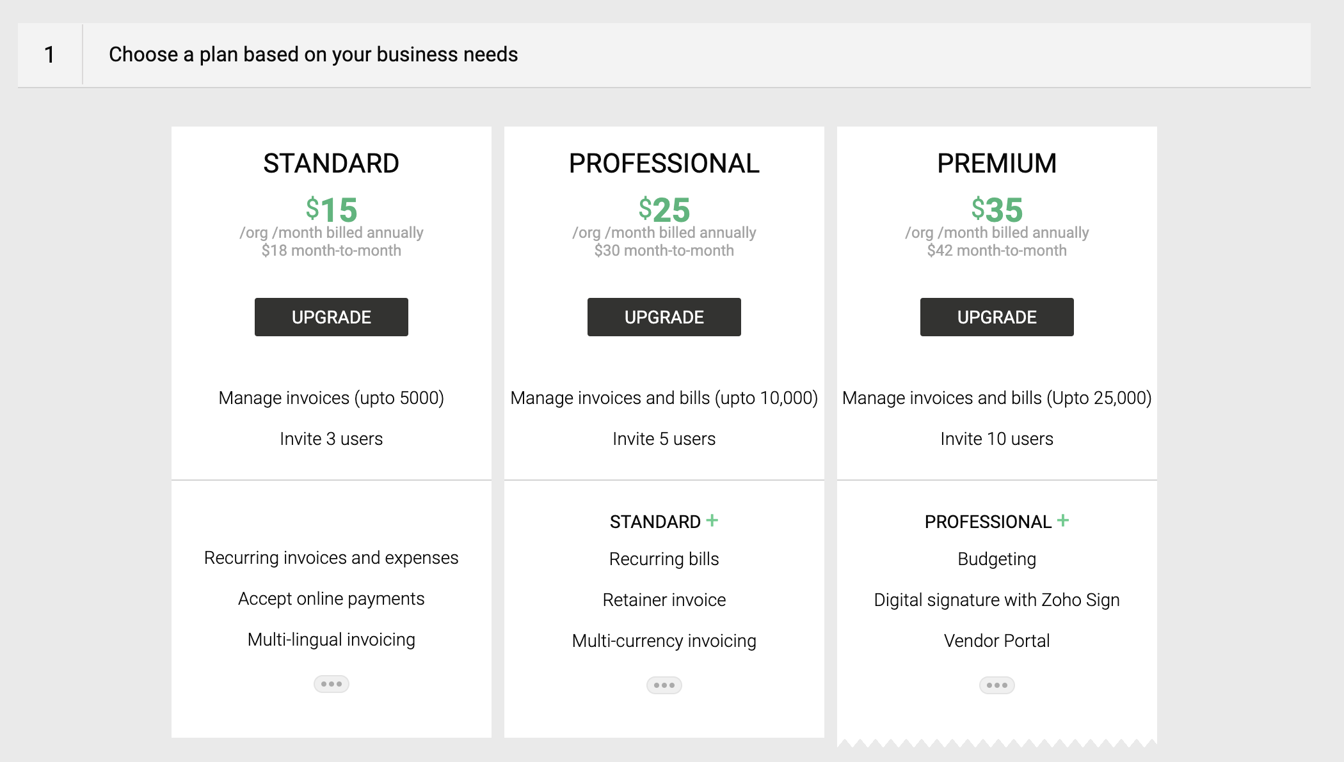Image resolution: width=1344 pixels, height=762 pixels.
Task: Click the $35 Premium price
Action: tap(996, 210)
